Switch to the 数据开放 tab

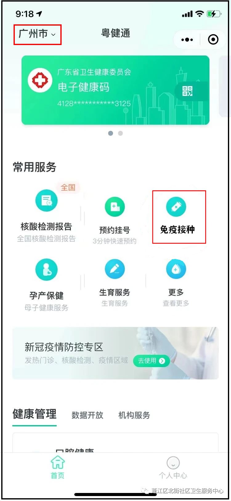(x=87, y=415)
